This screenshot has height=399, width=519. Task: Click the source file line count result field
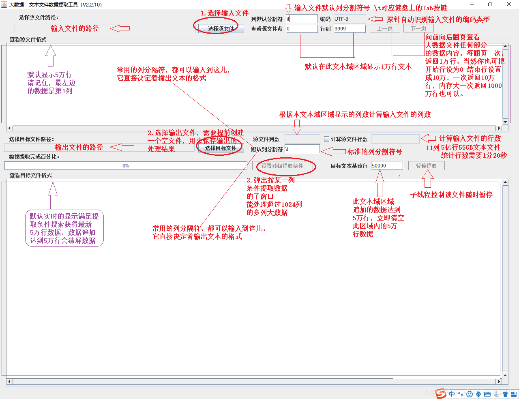pos(395,139)
